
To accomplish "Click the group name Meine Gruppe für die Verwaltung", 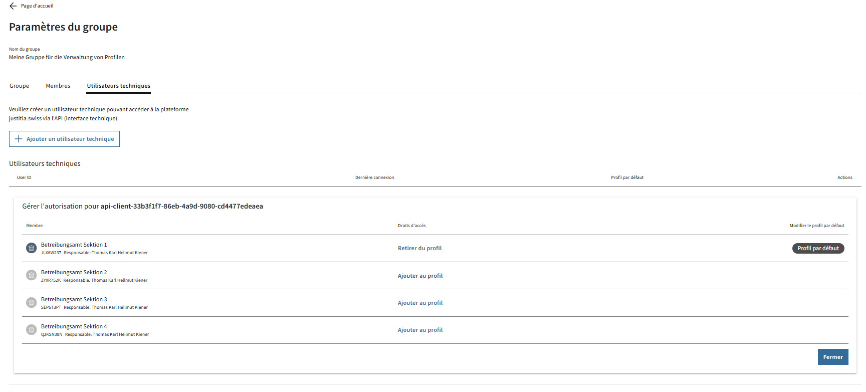I will pyautogui.click(x=67, y=57).
